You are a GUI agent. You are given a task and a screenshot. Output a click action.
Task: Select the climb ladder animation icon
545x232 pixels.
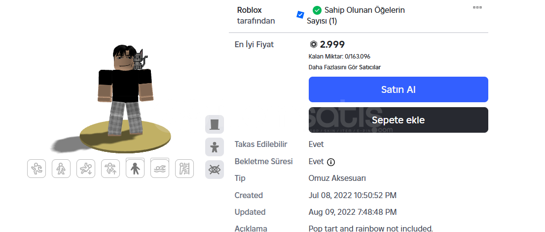click(184, 169)
